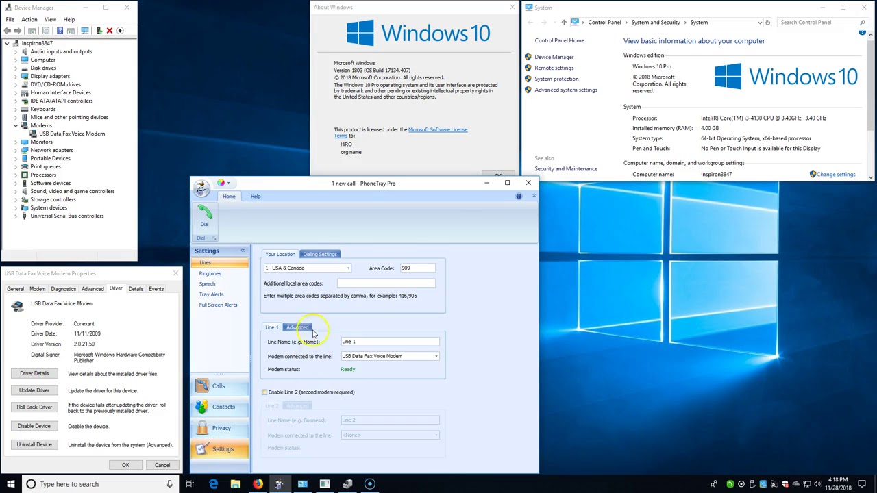
Task: Click the Area Code field
Action: [x=417, y=268]
